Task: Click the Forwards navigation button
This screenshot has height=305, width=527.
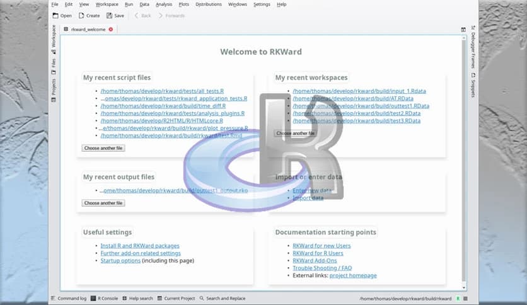Action: 171,16
